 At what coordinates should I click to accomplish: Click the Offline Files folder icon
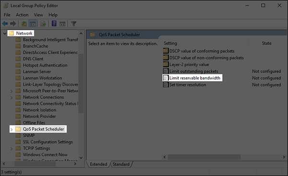click(x=18, y=123)
